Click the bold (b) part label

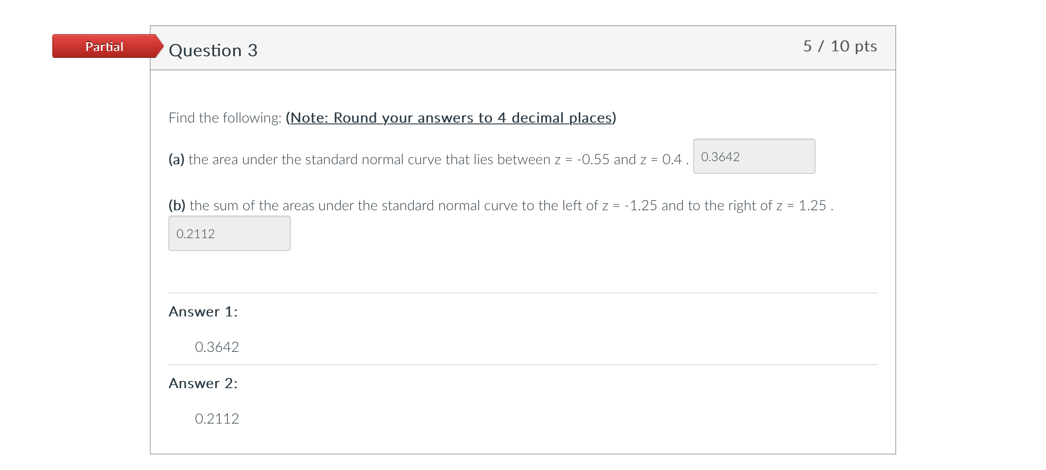(177, 205)
